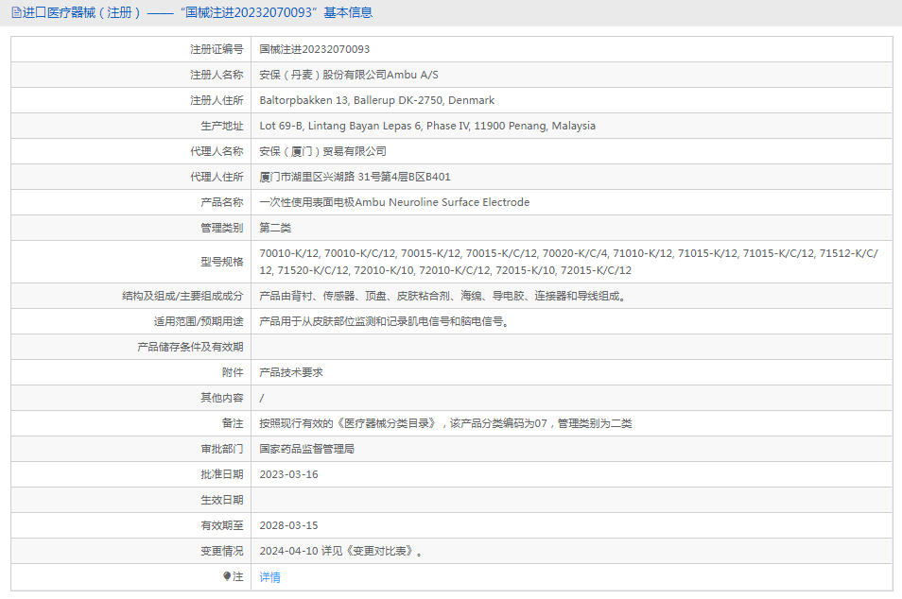Viewport: 902px width, 599px height.
Task: Select management class value 第二类
Action: pyautogui.click(x=275, y=228)
